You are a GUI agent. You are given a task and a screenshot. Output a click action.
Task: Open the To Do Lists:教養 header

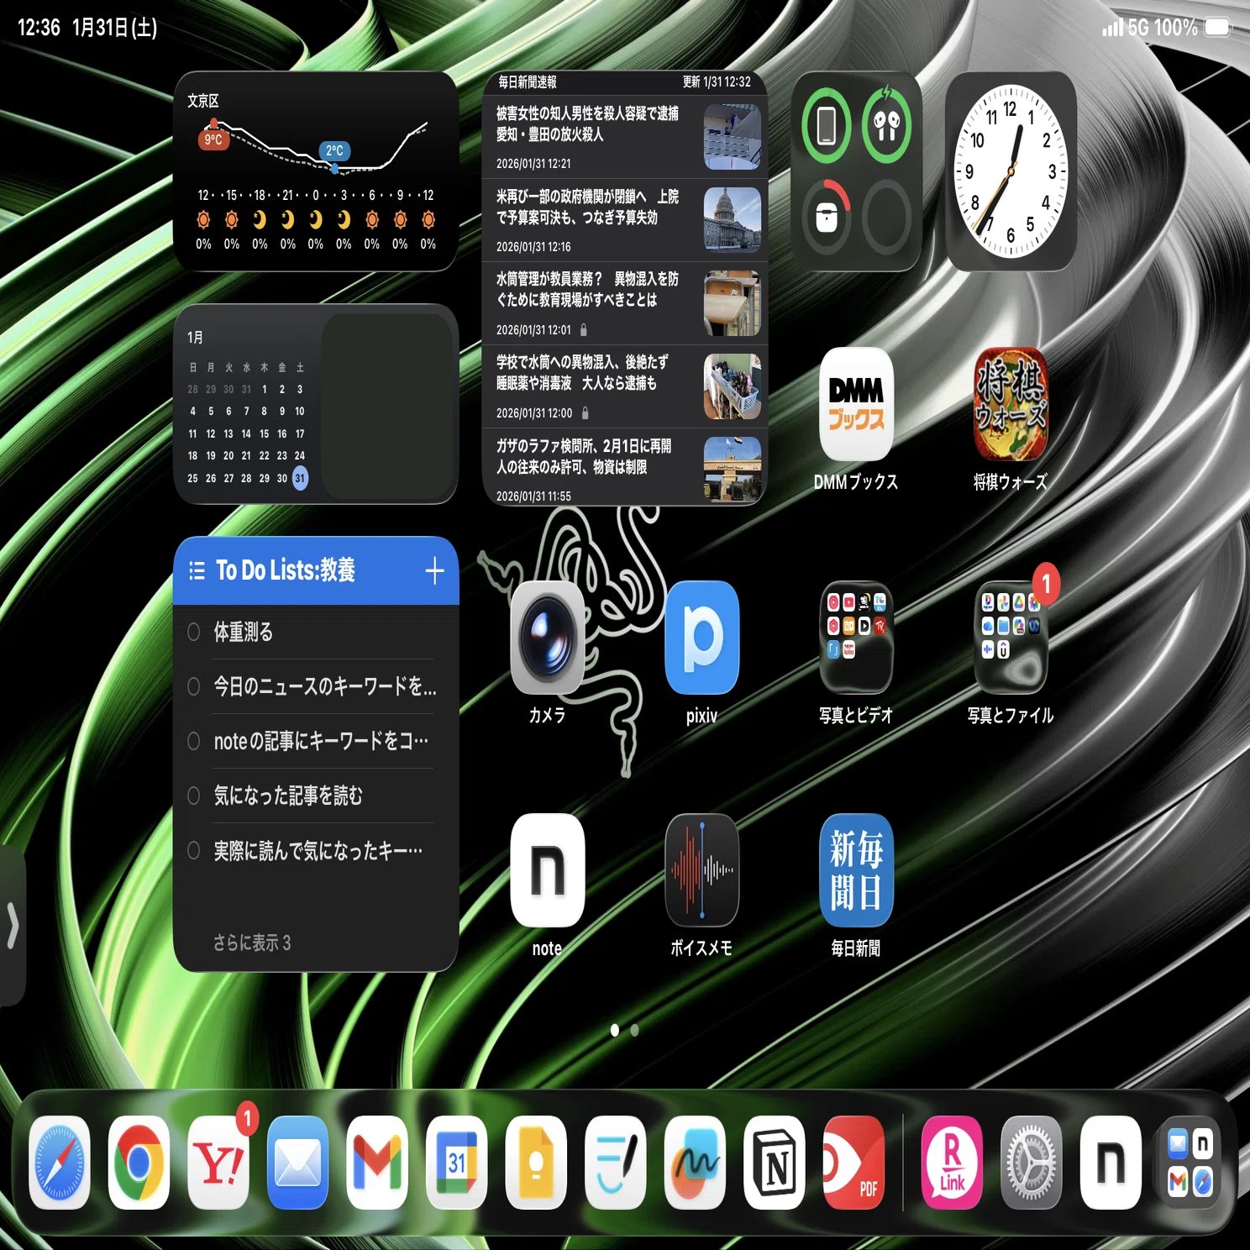click(x=285, y=570)
